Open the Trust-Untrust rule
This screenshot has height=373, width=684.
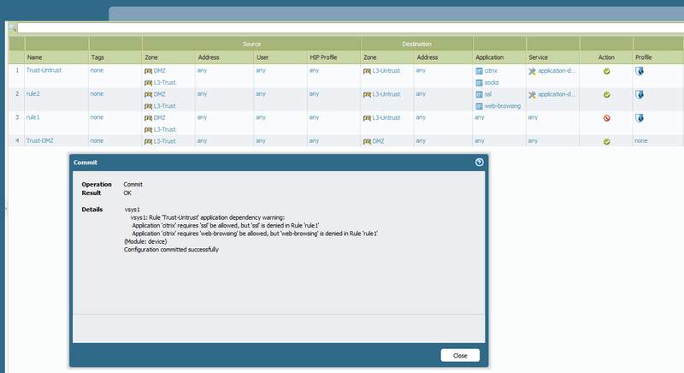[x=44, y=70]
